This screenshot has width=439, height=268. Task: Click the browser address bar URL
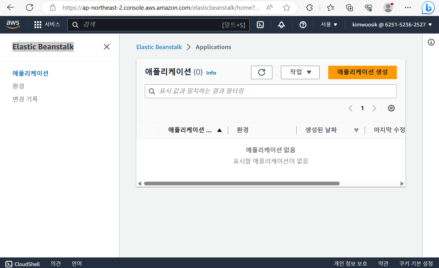click(161, 8)
